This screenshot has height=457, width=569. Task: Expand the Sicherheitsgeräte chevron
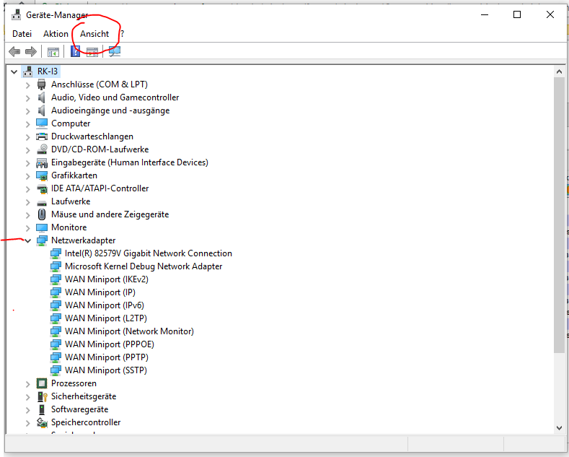pos(28,397)
